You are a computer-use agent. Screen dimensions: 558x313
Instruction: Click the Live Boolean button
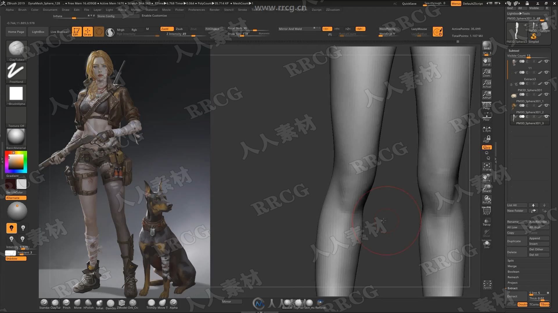pos(60,32)
